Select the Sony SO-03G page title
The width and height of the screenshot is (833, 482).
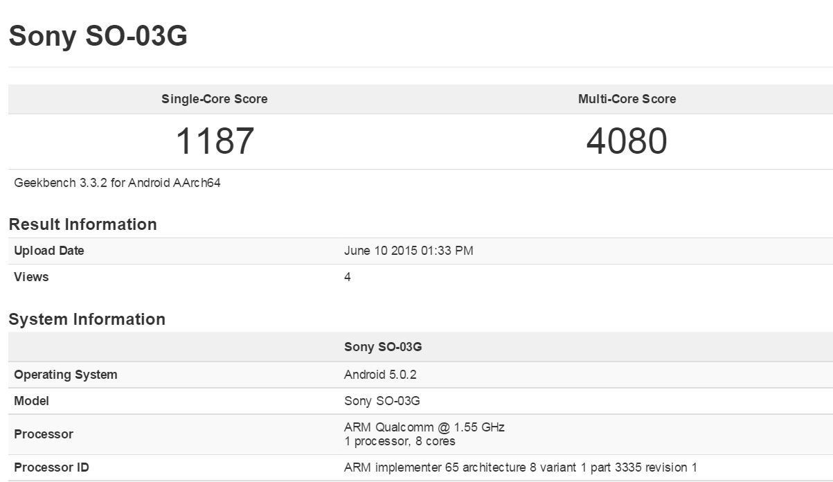tap(98, 37)
